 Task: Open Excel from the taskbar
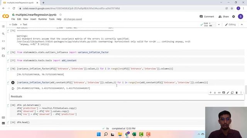(x=134, y=134)
